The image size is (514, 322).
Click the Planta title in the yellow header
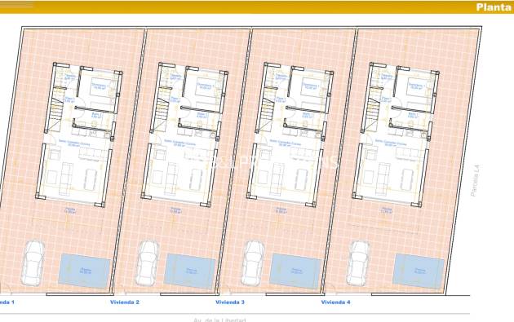click(x=493, y=7)
